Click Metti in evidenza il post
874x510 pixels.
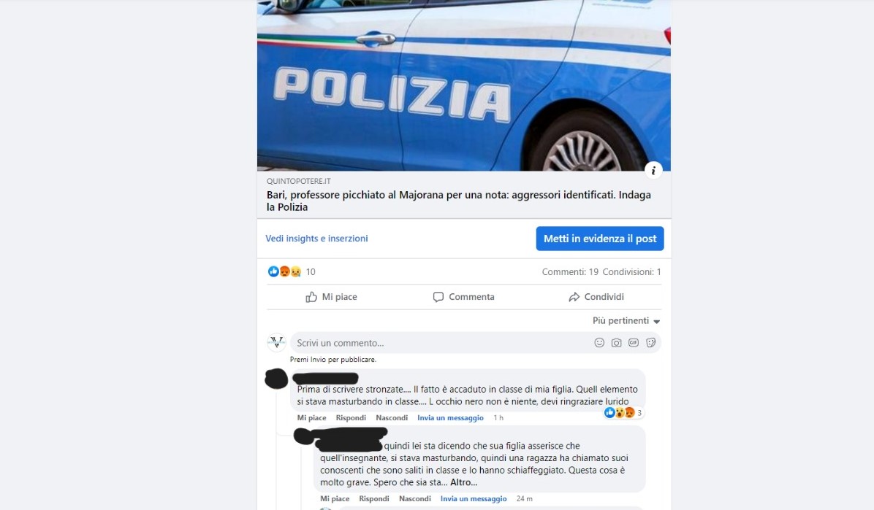click(x=600, y=239)
